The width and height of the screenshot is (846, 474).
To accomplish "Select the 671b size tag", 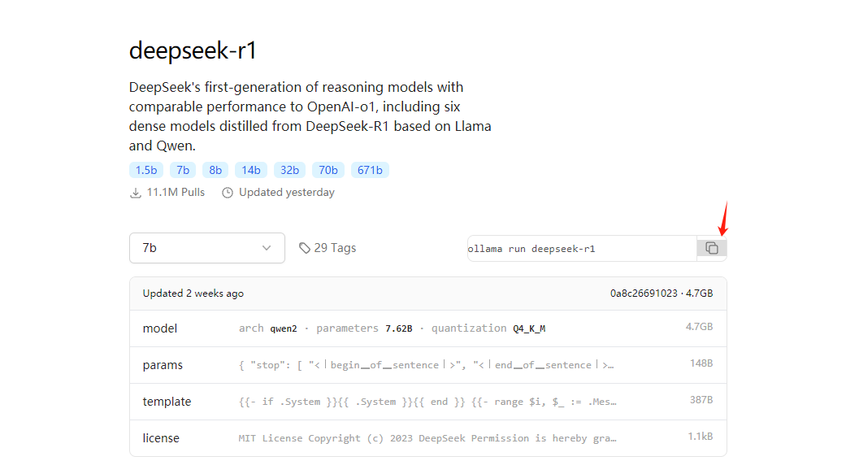I will [370, 170].
